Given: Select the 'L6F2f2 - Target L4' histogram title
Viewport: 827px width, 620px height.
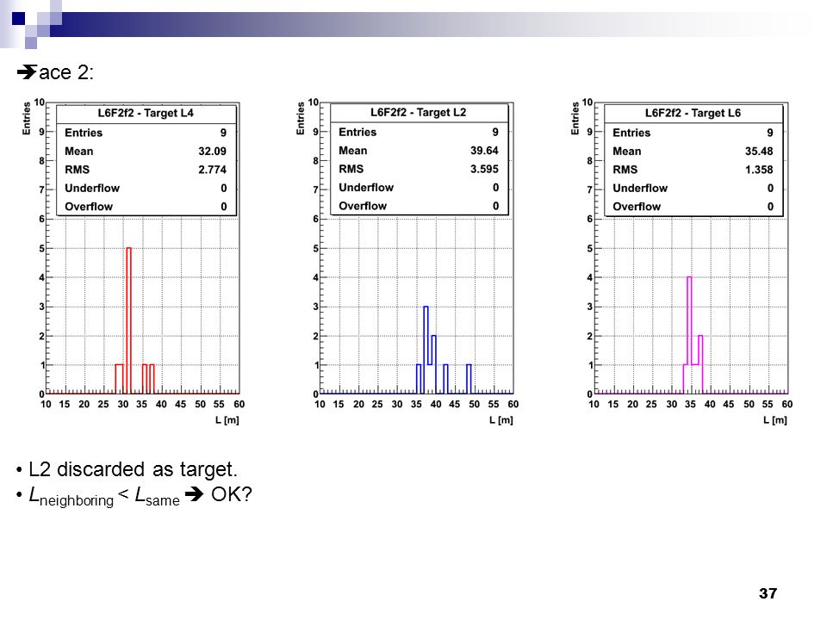Looking at the screenshot, I should [146, 113].
